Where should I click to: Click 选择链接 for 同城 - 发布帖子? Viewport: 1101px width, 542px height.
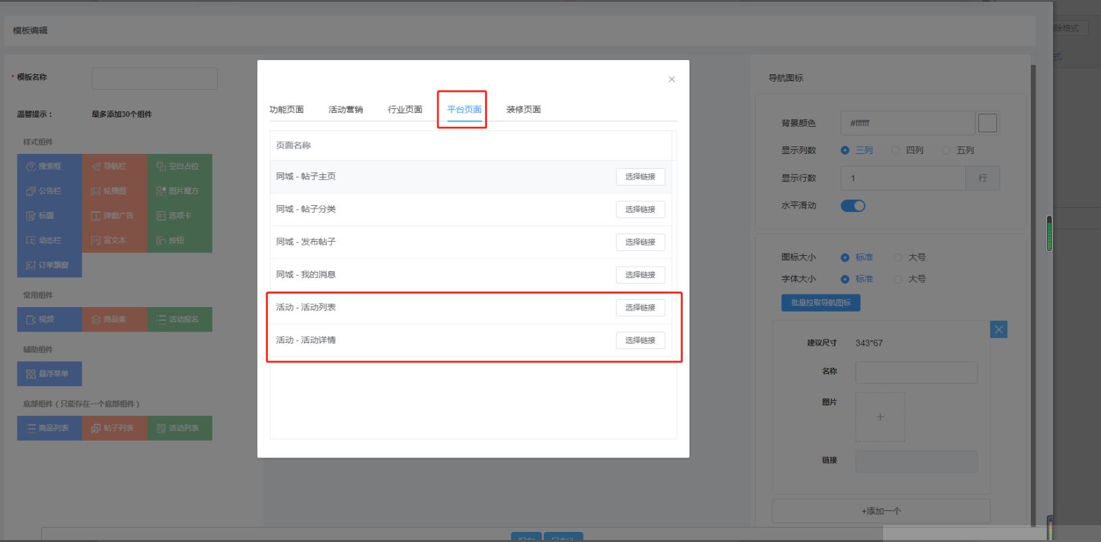pos(640,242)
